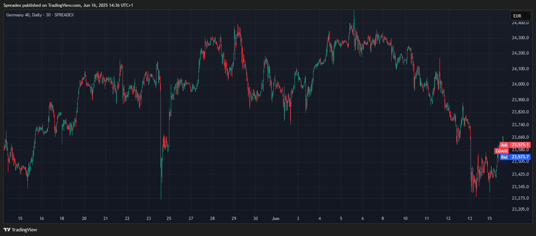Click date 25 on the time axis
The width and height of the screenshot is (536, 236).
point(169,218)
